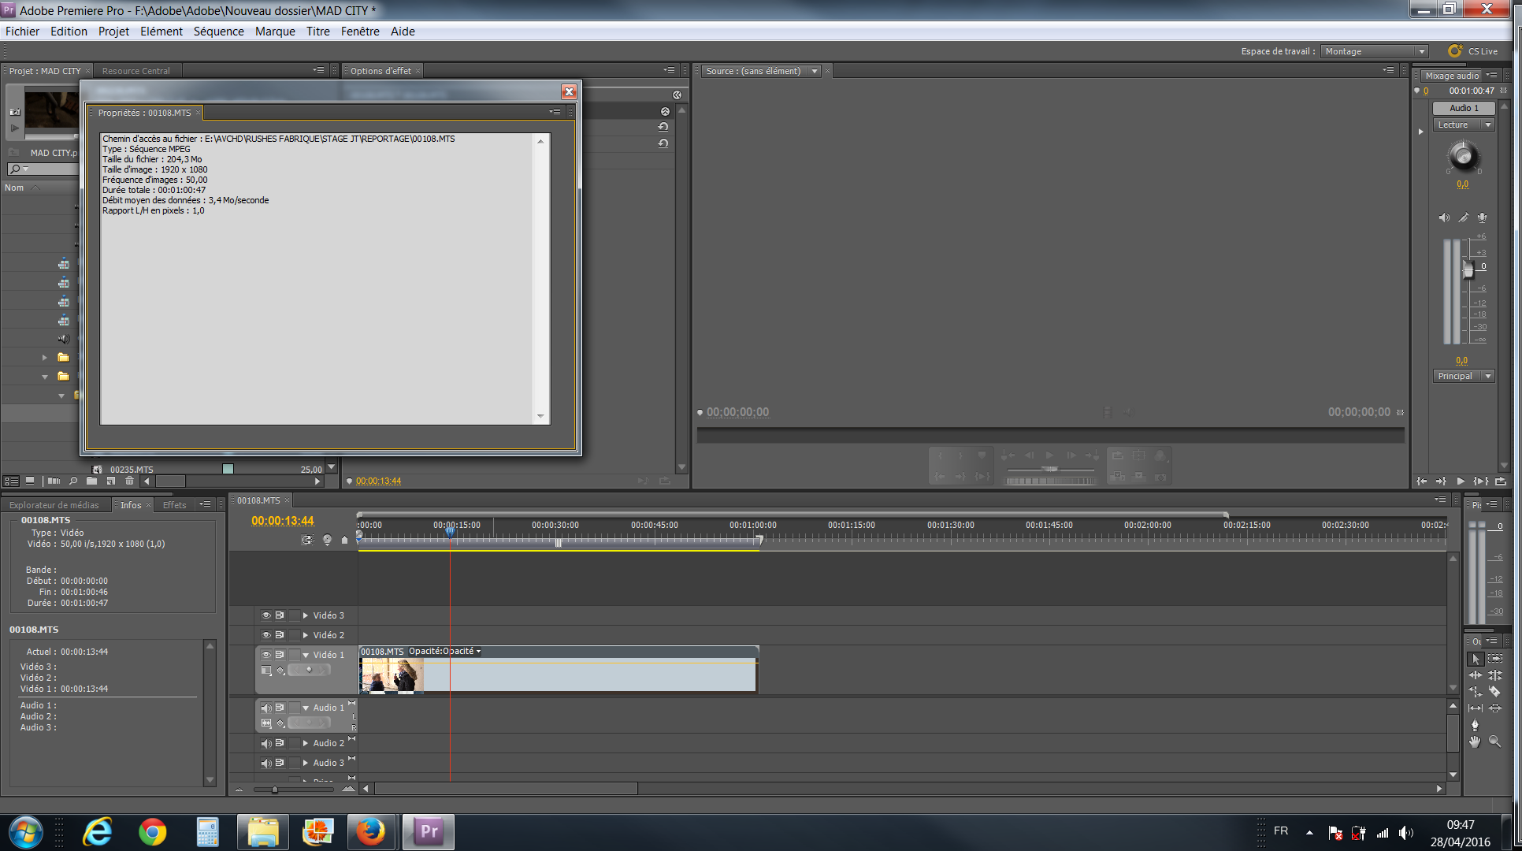Mute the Audio 2 track speaker
This screenshot has width=1522, height=851.
(266, 743)
